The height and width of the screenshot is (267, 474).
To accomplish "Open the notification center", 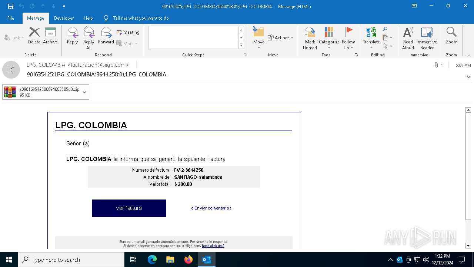I will [462, 260].
